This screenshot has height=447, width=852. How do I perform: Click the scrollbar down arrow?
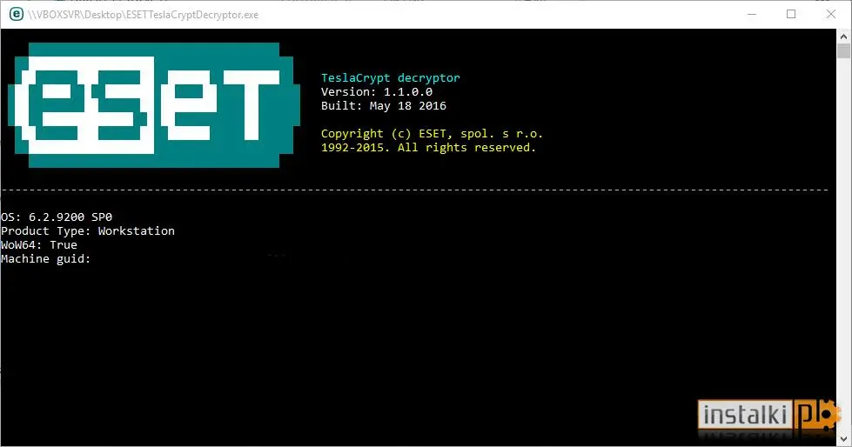[843, 439]
